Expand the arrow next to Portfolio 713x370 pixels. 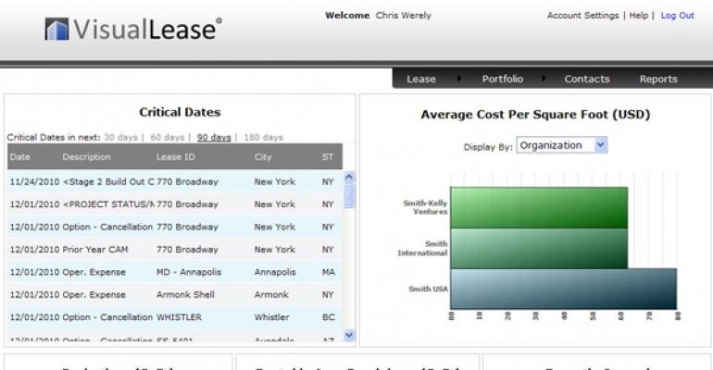click(544, 78)
